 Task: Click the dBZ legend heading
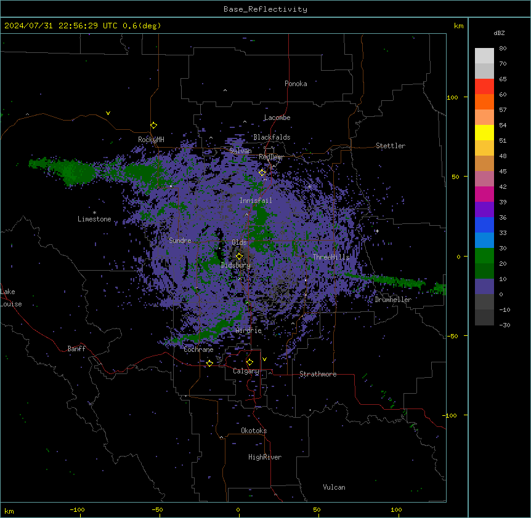click(499, 33)
